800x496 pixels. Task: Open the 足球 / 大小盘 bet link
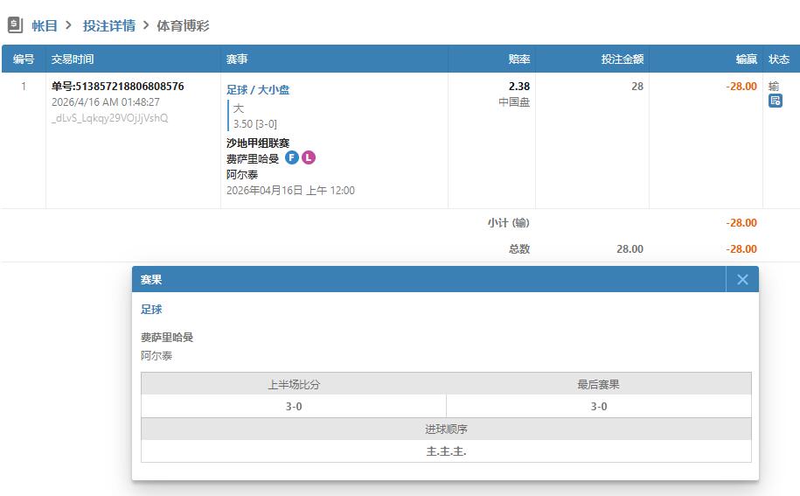point(258,89)
